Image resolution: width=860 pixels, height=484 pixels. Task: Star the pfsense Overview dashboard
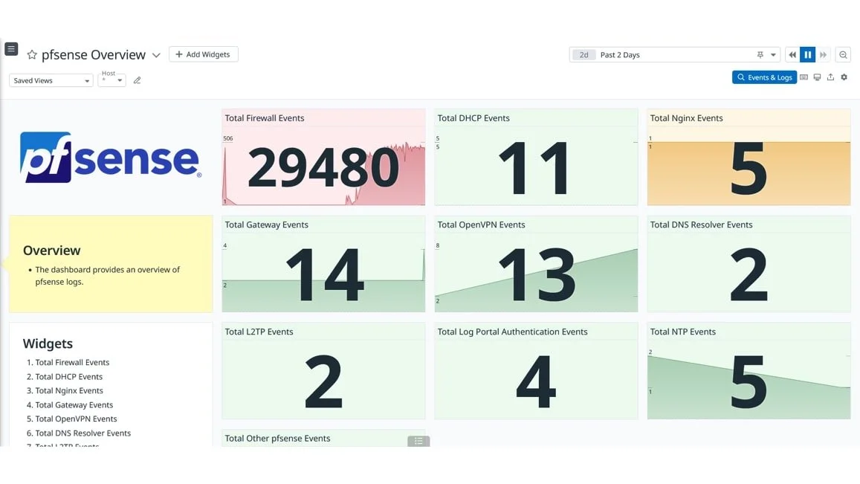32,55
